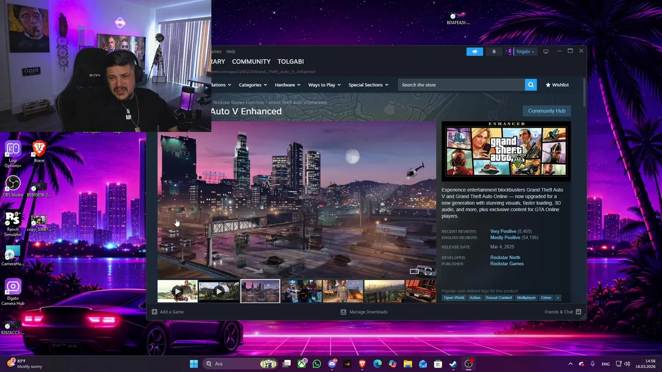The height and width of the screenshot is (372, 662).
Task: Click the microphone icon in the system tray
Action: (x=593, y=364)
